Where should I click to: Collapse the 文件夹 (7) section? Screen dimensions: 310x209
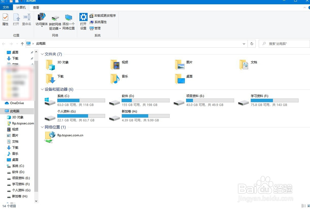[x=42, y=54]
